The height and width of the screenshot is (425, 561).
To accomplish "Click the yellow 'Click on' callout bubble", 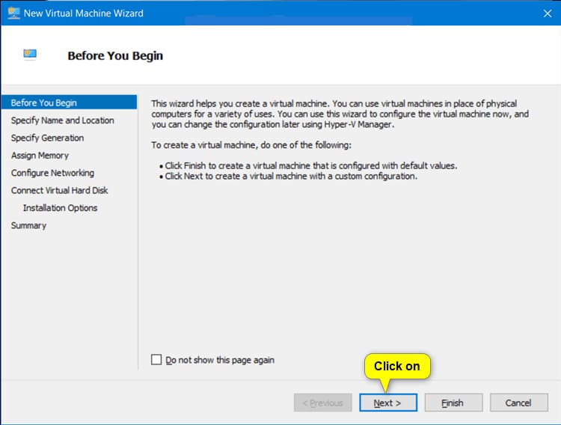I will coord(396,366).
